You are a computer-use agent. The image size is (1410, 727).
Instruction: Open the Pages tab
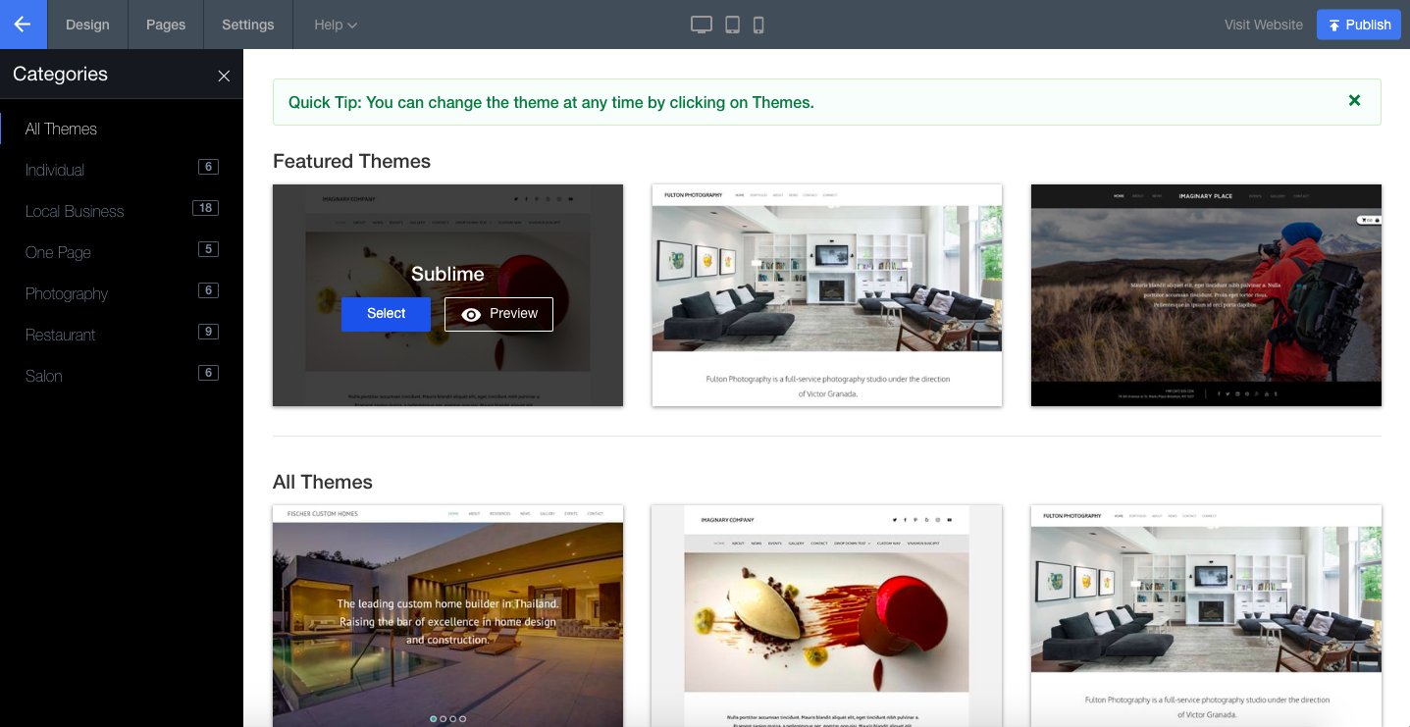click(x=166, y=25)
